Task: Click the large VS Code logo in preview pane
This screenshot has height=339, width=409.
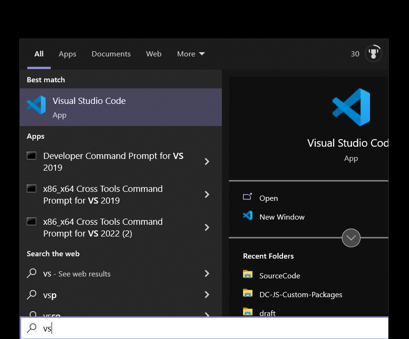Action: [x=351, y=107]
